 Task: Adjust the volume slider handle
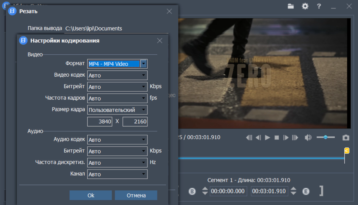tap(325, 137)
